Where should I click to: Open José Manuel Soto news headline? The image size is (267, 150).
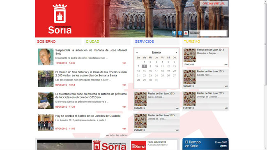[x=91, y=52]
